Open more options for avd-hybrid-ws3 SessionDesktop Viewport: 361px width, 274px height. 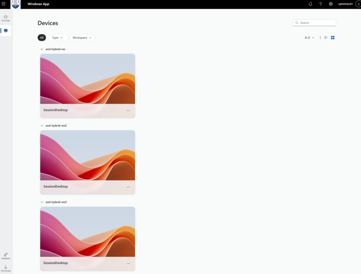coord(128,263)
